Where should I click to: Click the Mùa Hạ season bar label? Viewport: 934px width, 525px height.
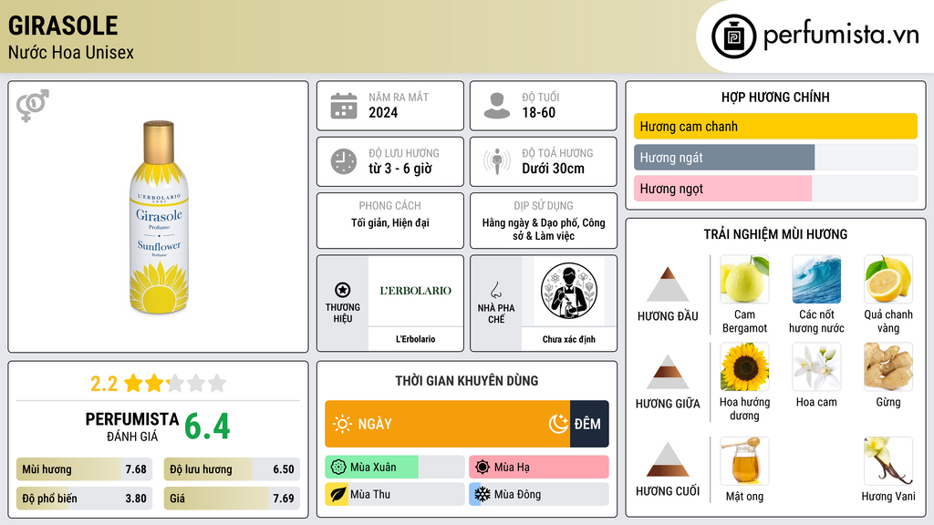pos(512,468)
